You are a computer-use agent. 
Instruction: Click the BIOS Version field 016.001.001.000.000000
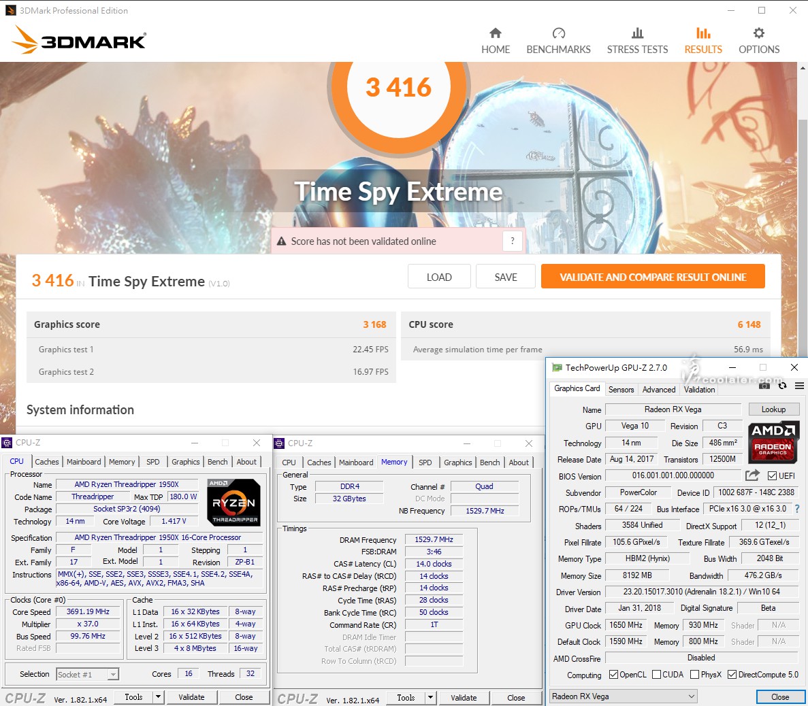pos(673,475)
